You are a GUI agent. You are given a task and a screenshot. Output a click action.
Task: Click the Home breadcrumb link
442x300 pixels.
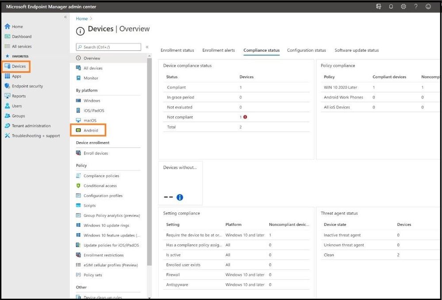click(82, 19)
